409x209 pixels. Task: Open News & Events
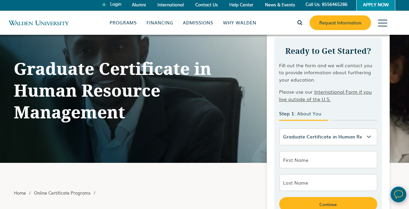tap(280, 5)
